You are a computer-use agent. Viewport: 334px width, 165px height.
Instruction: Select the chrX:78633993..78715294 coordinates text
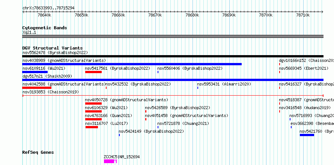coord(48,8)
